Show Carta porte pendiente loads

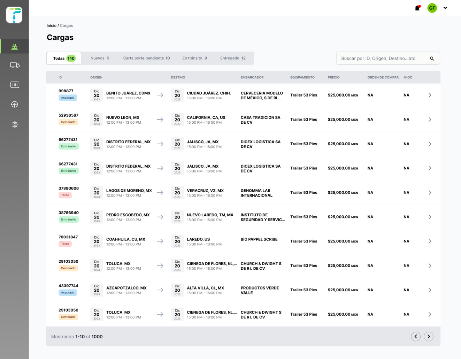click(x=146, y=58)
